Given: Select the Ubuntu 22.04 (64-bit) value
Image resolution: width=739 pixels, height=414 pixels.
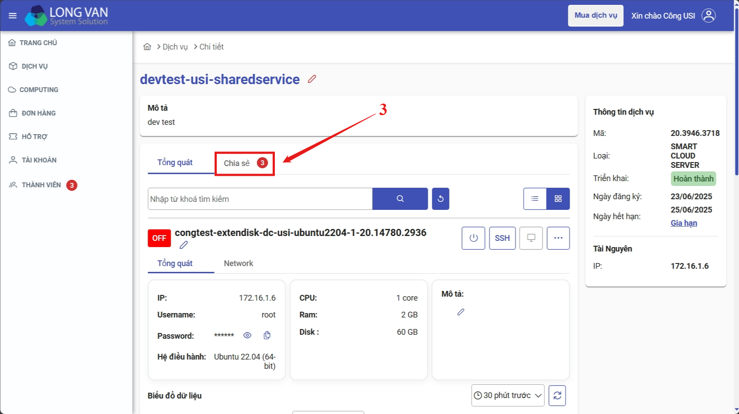Looking at the screenshot, I should (245, 361).
